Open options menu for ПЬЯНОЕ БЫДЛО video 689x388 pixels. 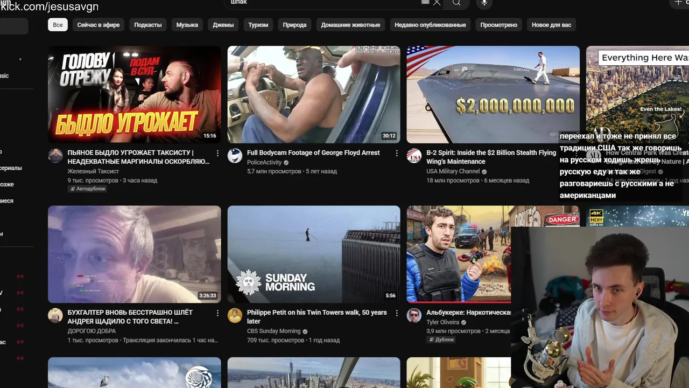tap(217, 154)
